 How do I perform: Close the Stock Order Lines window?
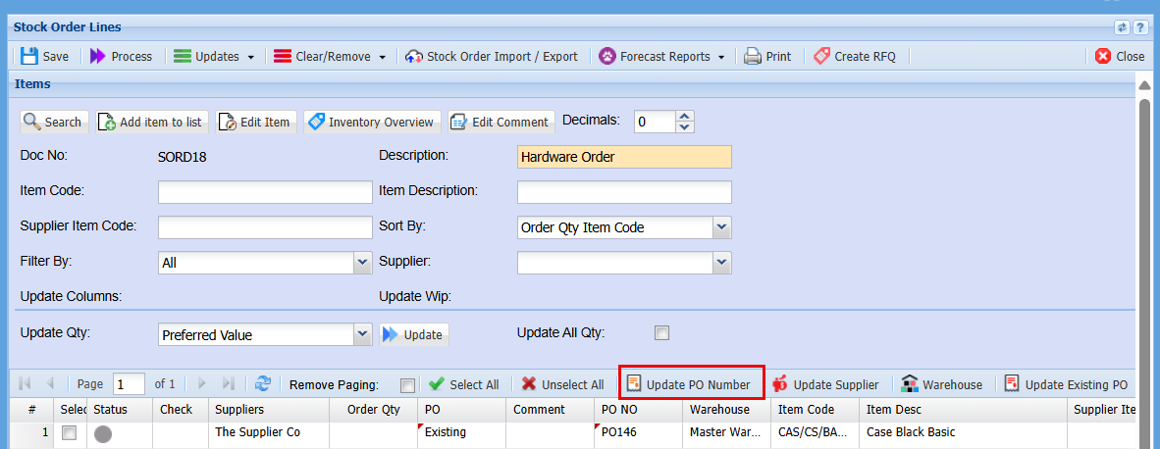1120,56
